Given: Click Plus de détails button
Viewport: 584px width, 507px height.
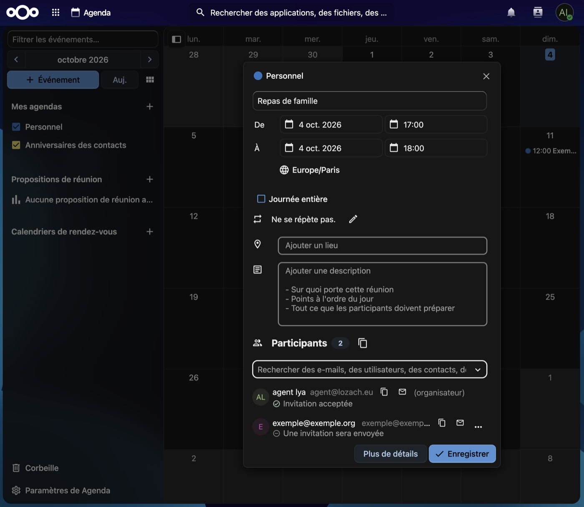Looking at the screenshot, I should click(x=390, y=454).
